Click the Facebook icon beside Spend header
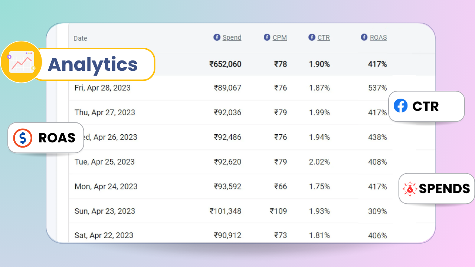475x267 pixels. point(217,37)
